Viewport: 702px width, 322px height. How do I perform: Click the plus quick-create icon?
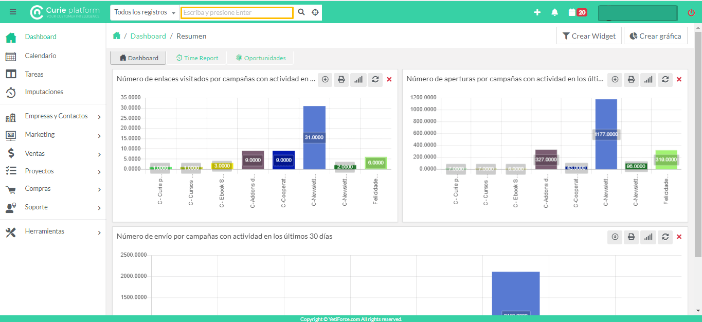pos(537,12)
